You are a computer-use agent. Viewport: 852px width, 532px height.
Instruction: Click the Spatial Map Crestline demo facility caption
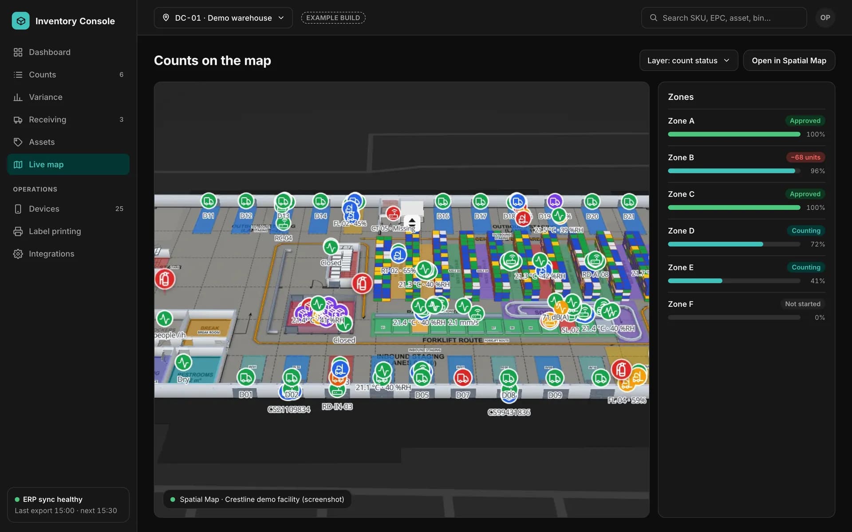pos(257,499)
